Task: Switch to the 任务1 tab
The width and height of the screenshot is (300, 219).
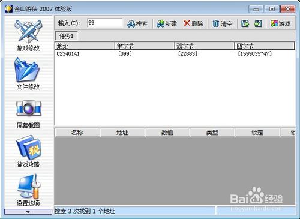Action: coord(66,36)
